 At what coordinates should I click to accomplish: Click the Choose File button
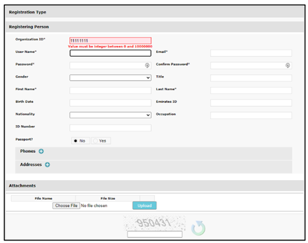[x=66, y=205]
